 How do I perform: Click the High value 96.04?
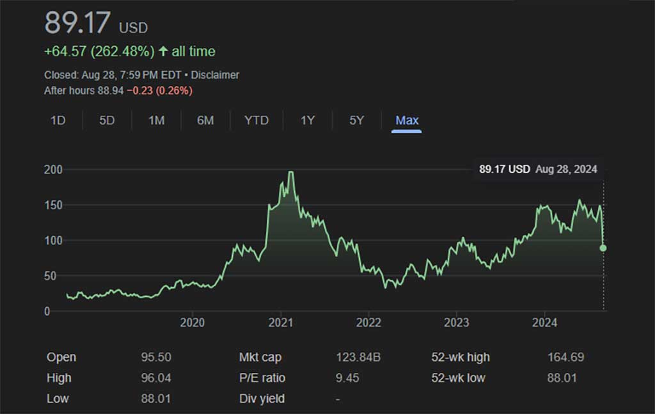coord(156,378)
